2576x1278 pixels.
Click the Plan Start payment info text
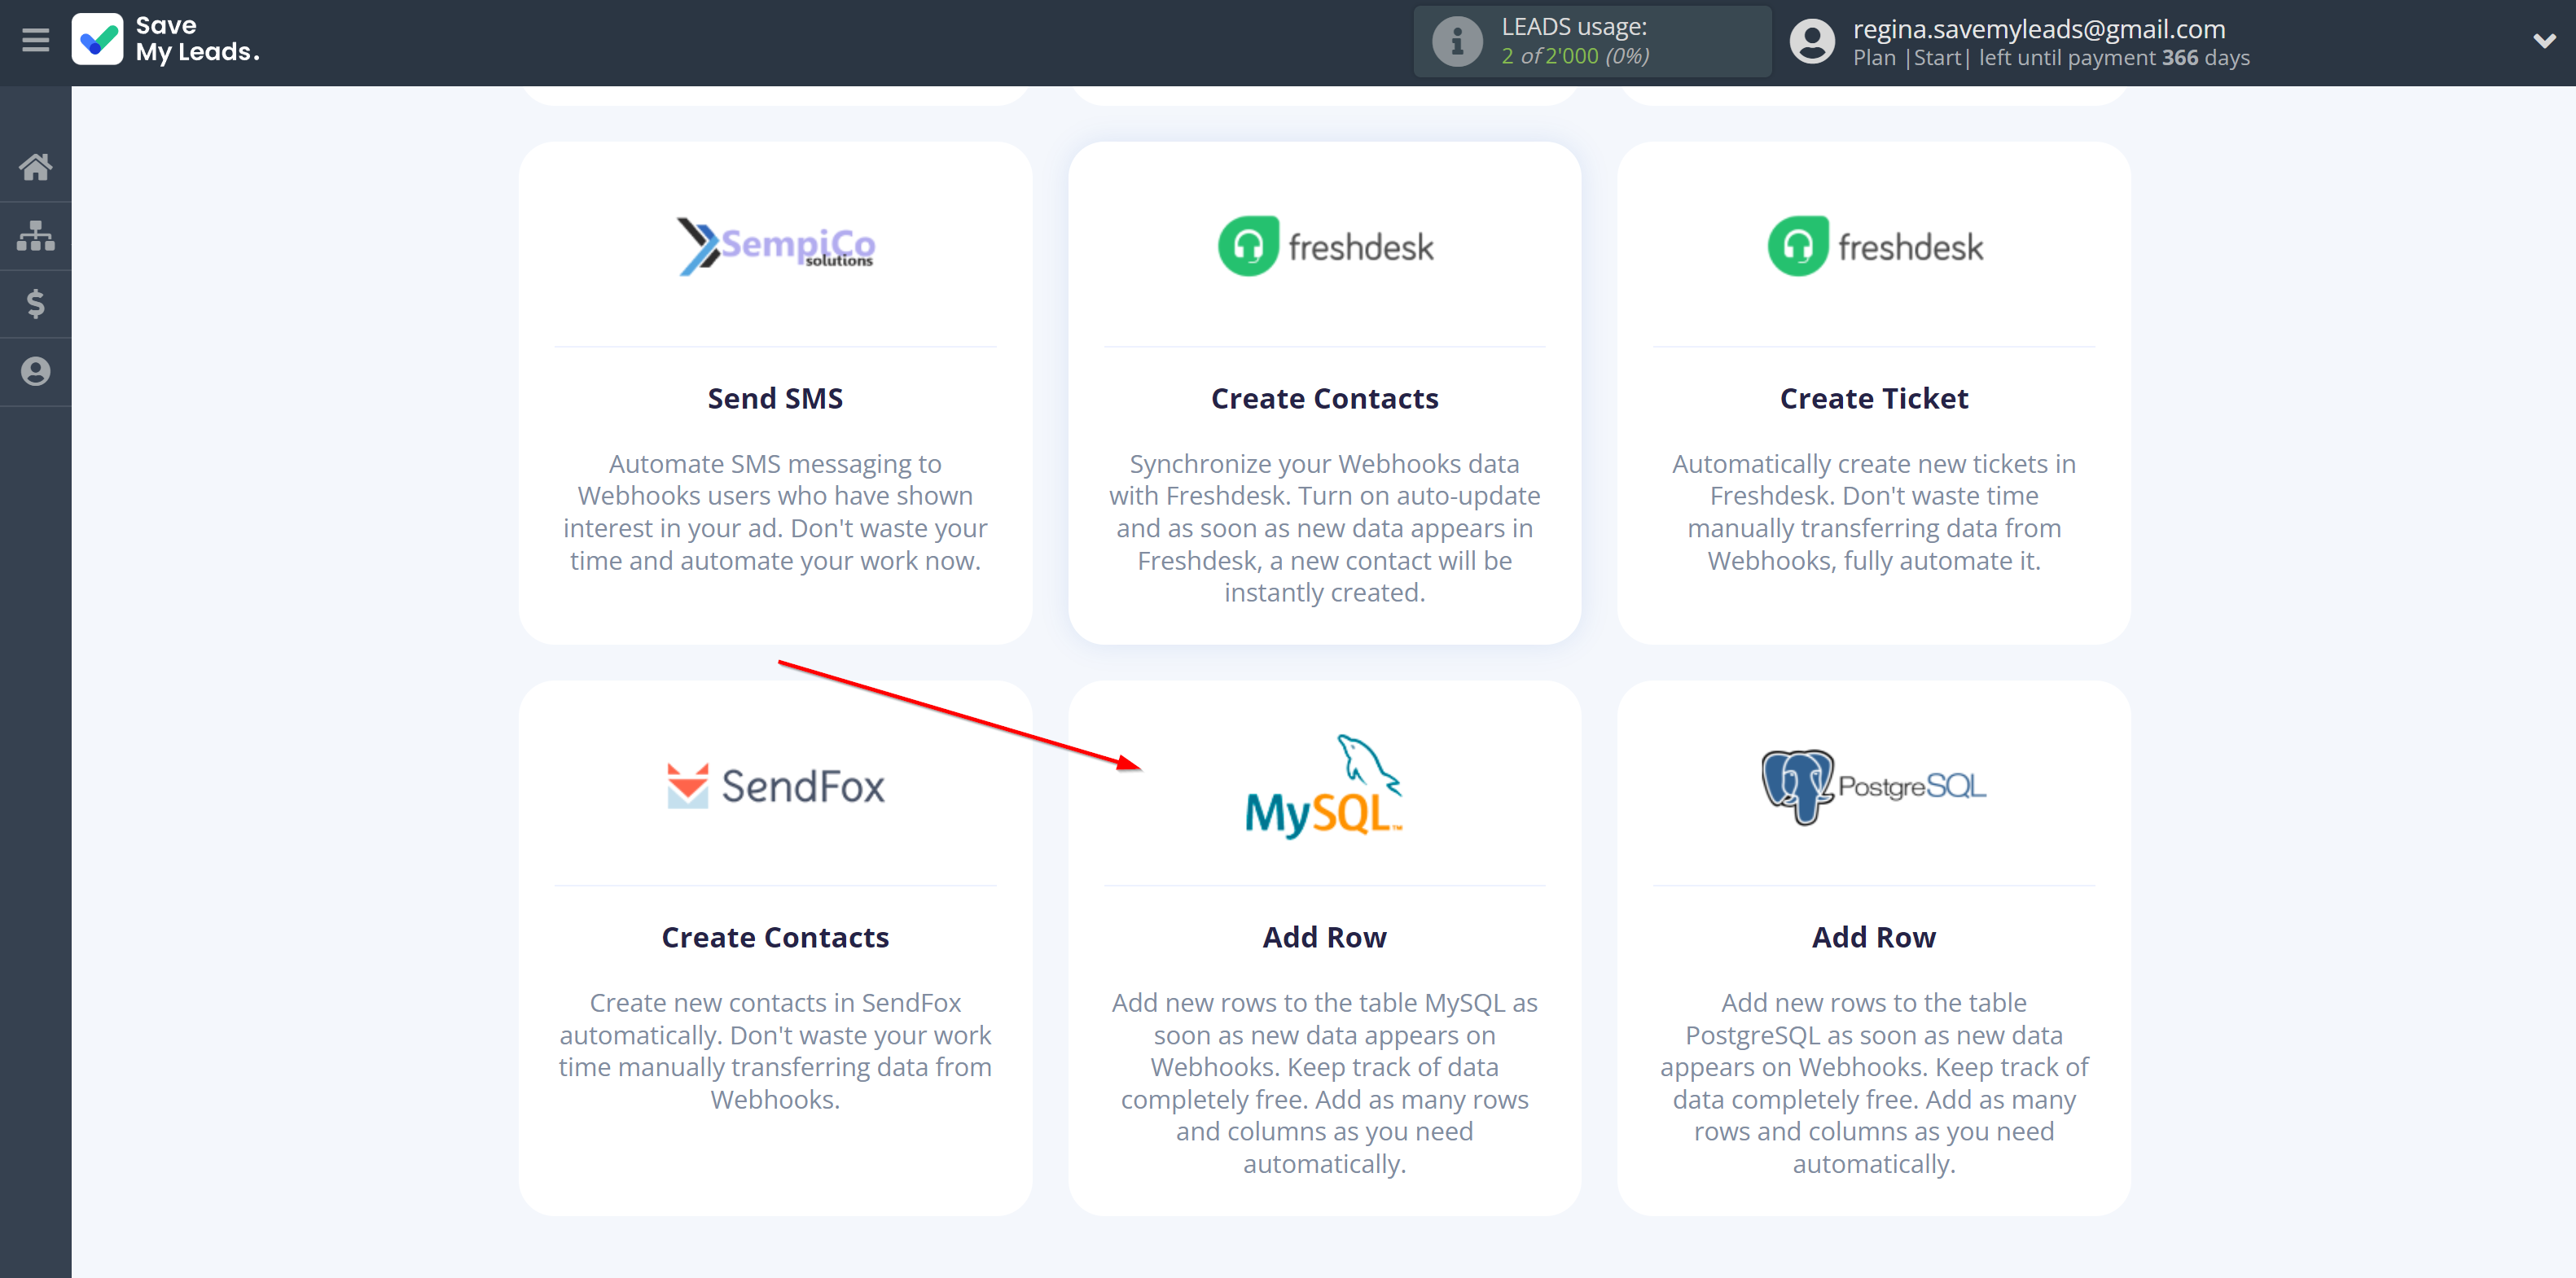pyautogui.click(x=2051, y=58)
